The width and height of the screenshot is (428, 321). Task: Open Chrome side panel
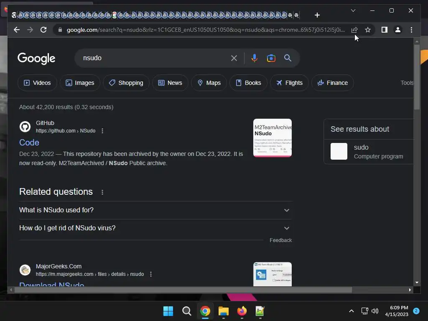(385, 30)
